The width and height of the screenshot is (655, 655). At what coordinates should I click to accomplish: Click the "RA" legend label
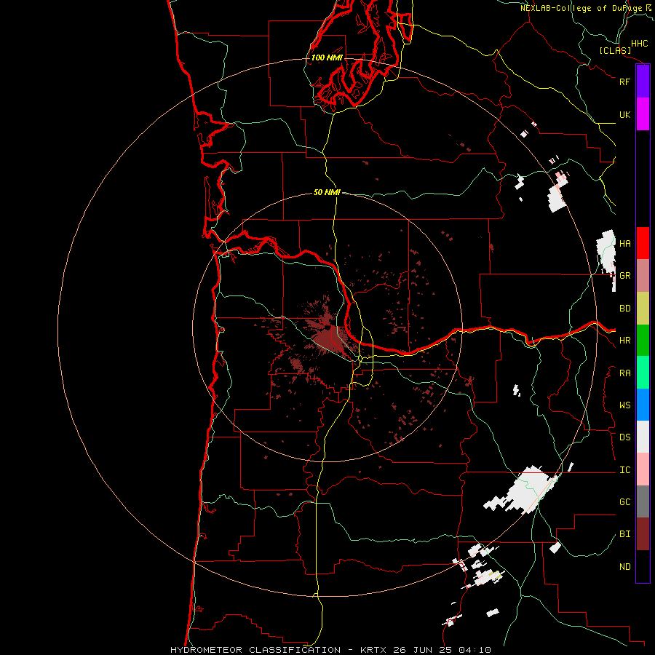tap(624, 373)
